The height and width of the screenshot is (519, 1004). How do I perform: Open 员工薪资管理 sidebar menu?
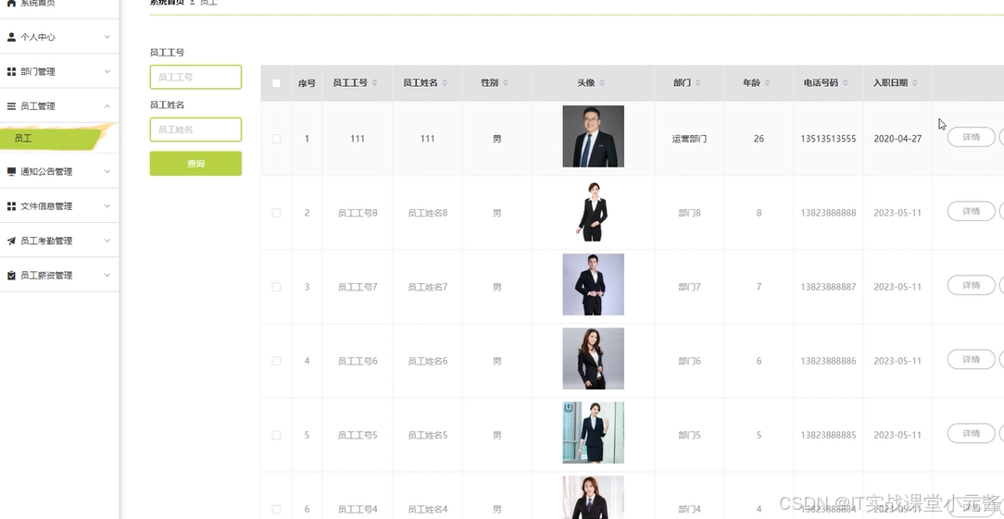[59, 275]
